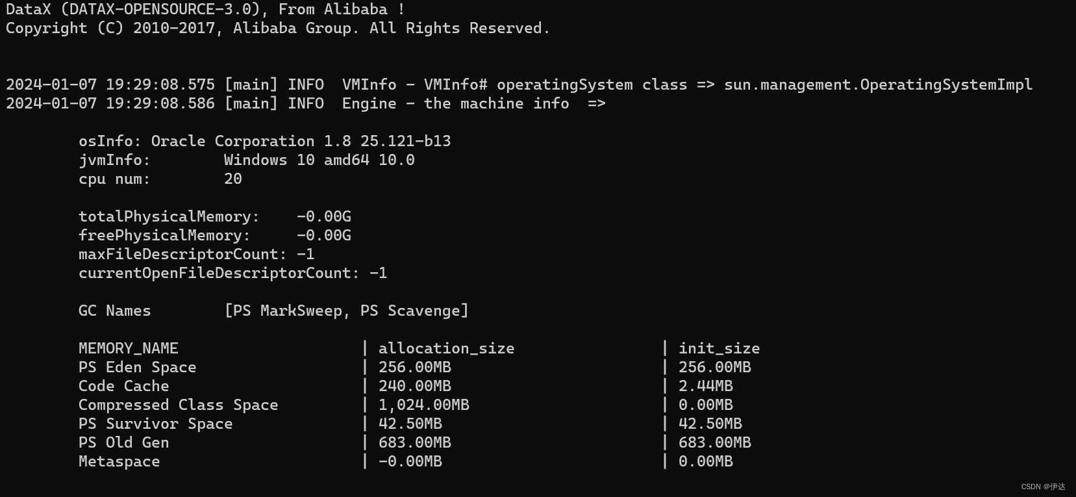
Task: Click the 'MEMORY_NAME' column header
Action: (x=128, y=349)
